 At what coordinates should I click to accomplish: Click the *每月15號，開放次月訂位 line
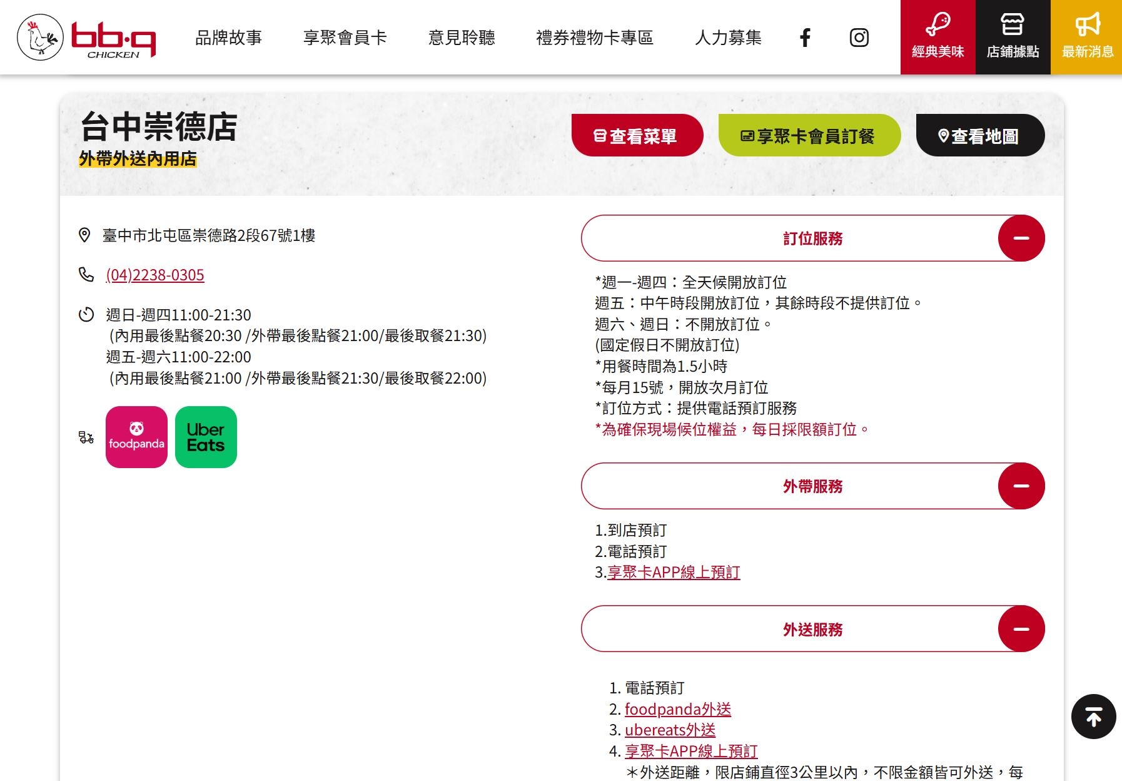682,387
